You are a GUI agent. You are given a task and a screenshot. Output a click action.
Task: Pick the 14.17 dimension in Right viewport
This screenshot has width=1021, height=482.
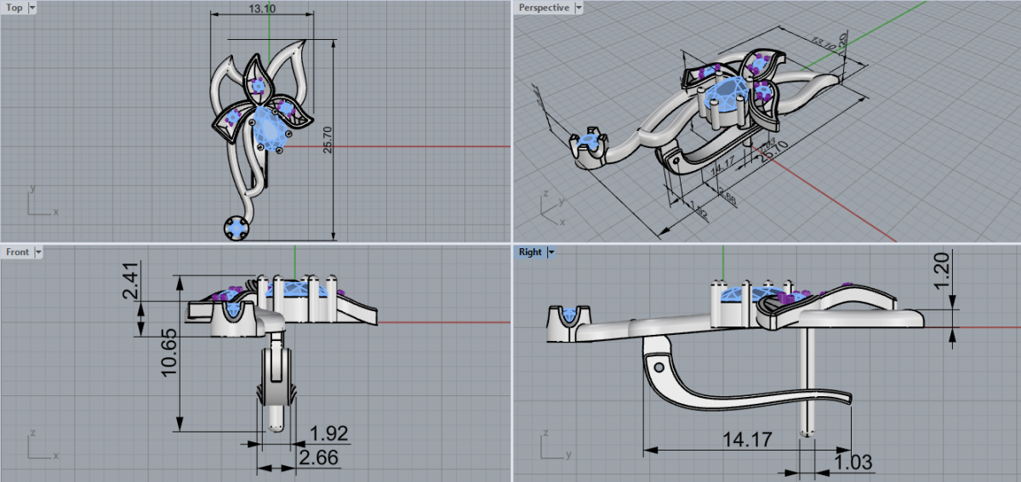pyautogui.click(x=745, y=440)
